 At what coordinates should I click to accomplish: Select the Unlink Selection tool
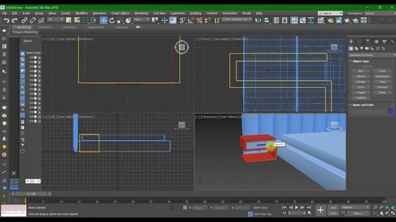[33, 20]
